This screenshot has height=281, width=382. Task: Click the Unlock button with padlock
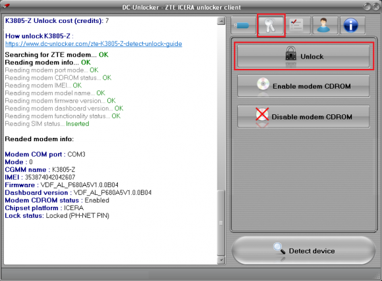point(304,56)
